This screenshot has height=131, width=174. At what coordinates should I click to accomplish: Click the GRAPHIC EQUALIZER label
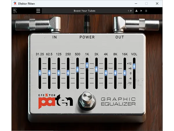118,102
